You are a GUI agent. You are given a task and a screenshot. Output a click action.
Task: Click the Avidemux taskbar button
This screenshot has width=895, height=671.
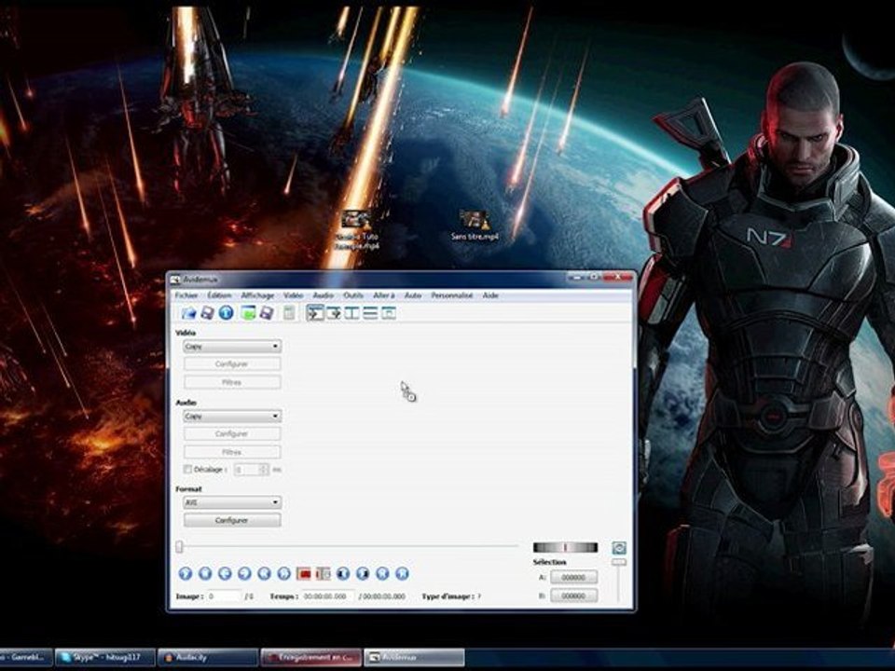[x=414, y=657]
